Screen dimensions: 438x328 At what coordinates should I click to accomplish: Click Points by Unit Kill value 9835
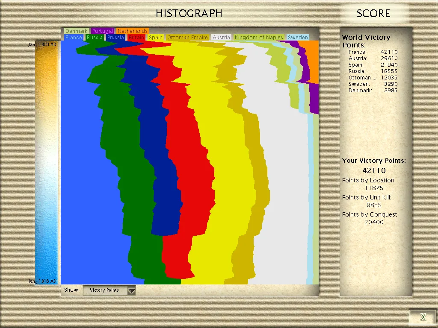point(374,205)
